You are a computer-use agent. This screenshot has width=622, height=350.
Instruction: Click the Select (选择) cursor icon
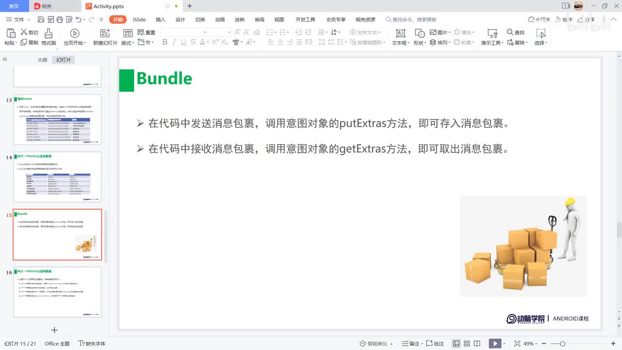point(540,33)
